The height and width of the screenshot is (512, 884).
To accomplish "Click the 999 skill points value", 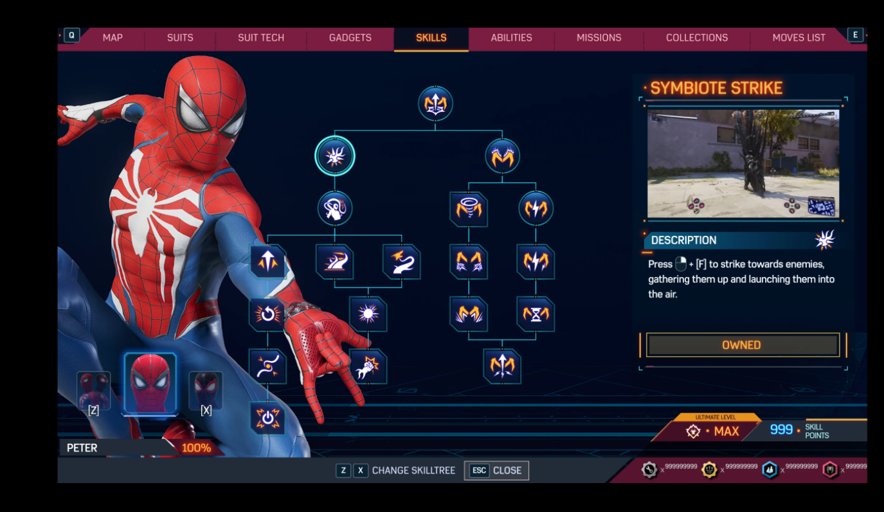I will point(781,429).
